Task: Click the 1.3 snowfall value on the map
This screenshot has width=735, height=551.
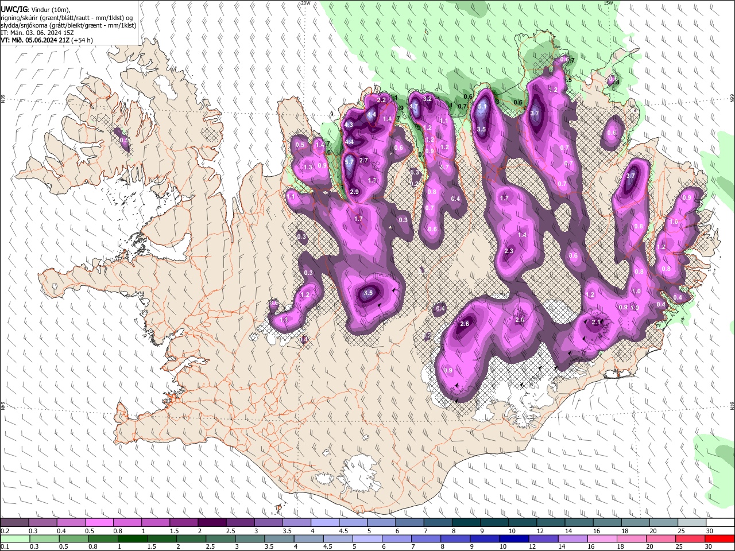Action: click(308, 167)
